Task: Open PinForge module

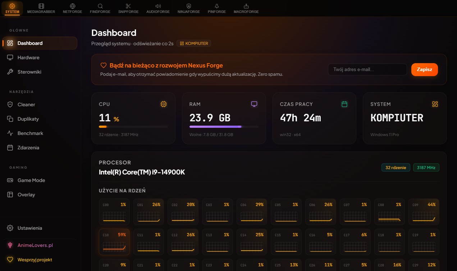Action: click(217, 8)
